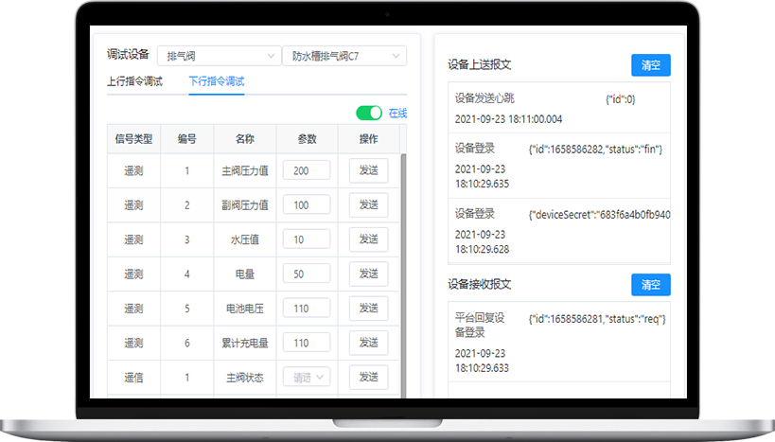This screenshot has width=775, height=442.
Task: Select the 信号类型 column header
Action: tap(134, 139)
